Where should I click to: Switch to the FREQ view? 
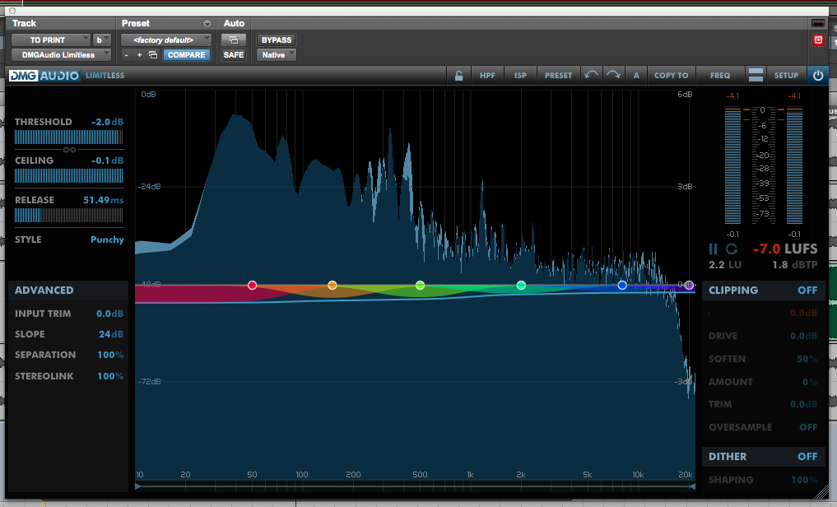tap(720, 76)
